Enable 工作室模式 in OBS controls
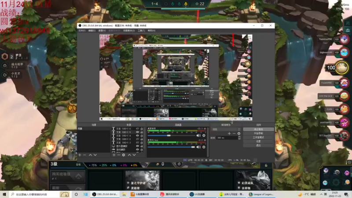The image size is (352, 198). pos(258,137)
